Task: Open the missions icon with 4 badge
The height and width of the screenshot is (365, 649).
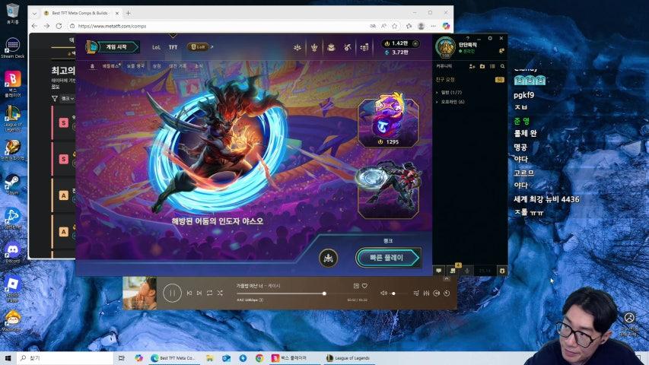Action: [453, 270]
